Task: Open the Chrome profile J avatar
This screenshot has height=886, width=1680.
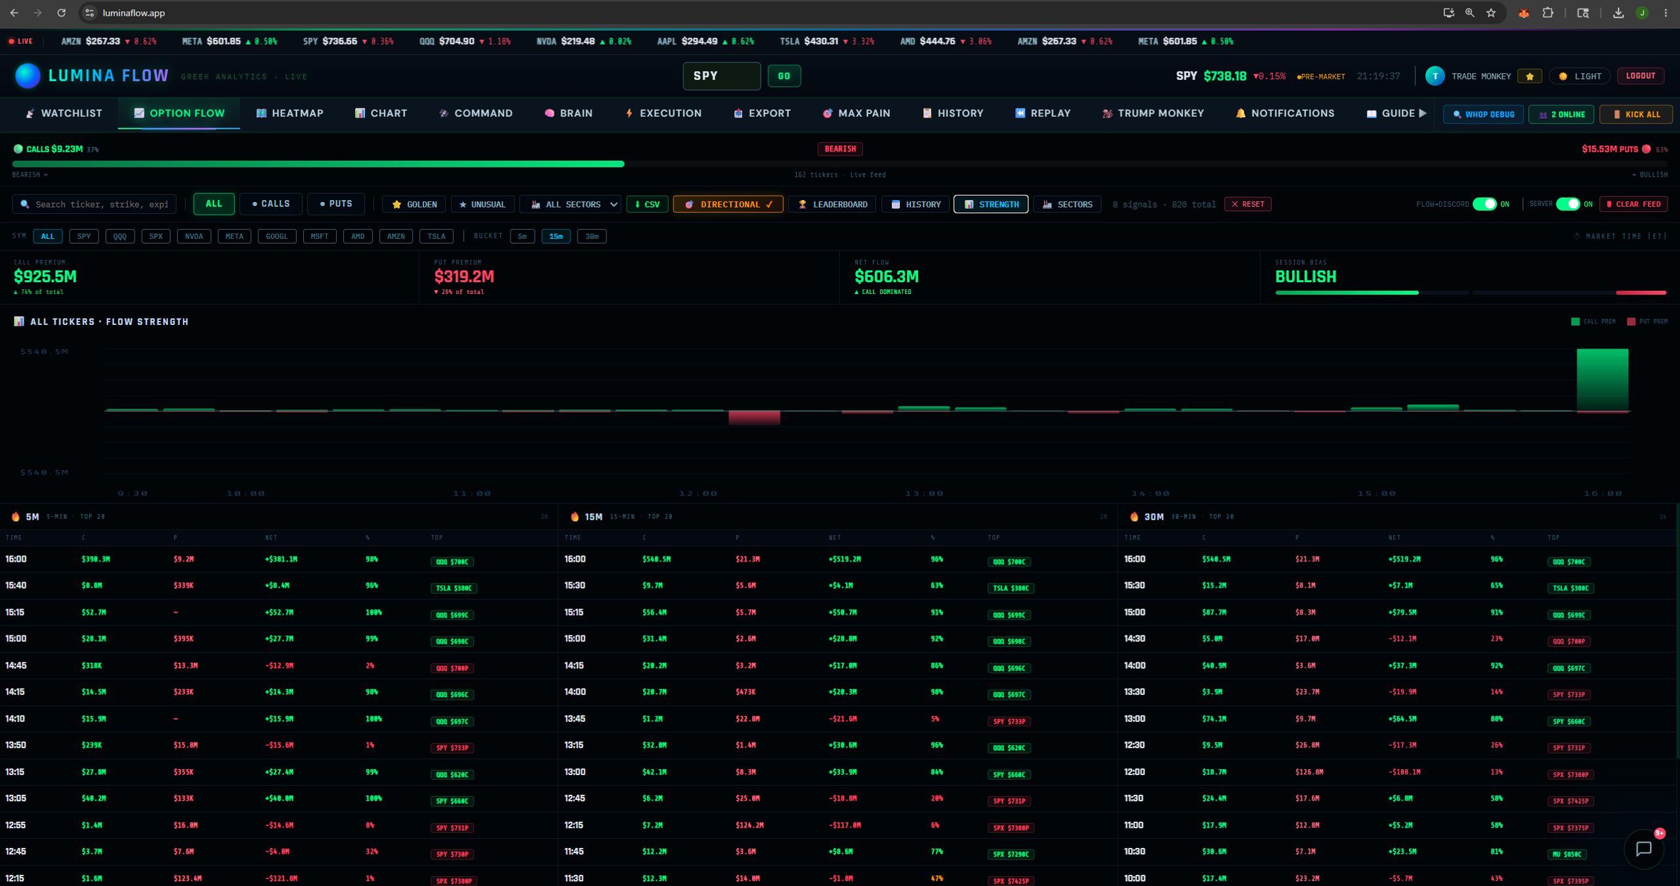Action: coord(1642,12)
